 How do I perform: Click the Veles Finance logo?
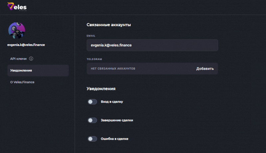17,7
